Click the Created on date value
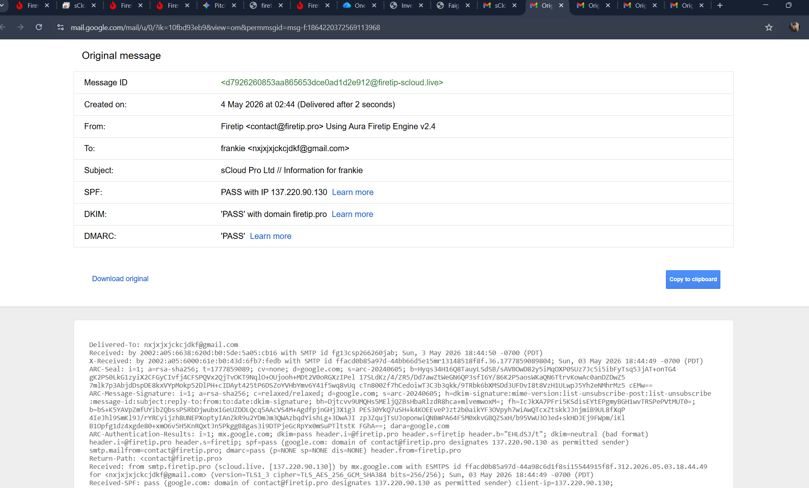Image resolution: width=809 pixels, height=488 pixels. [308, 104]
